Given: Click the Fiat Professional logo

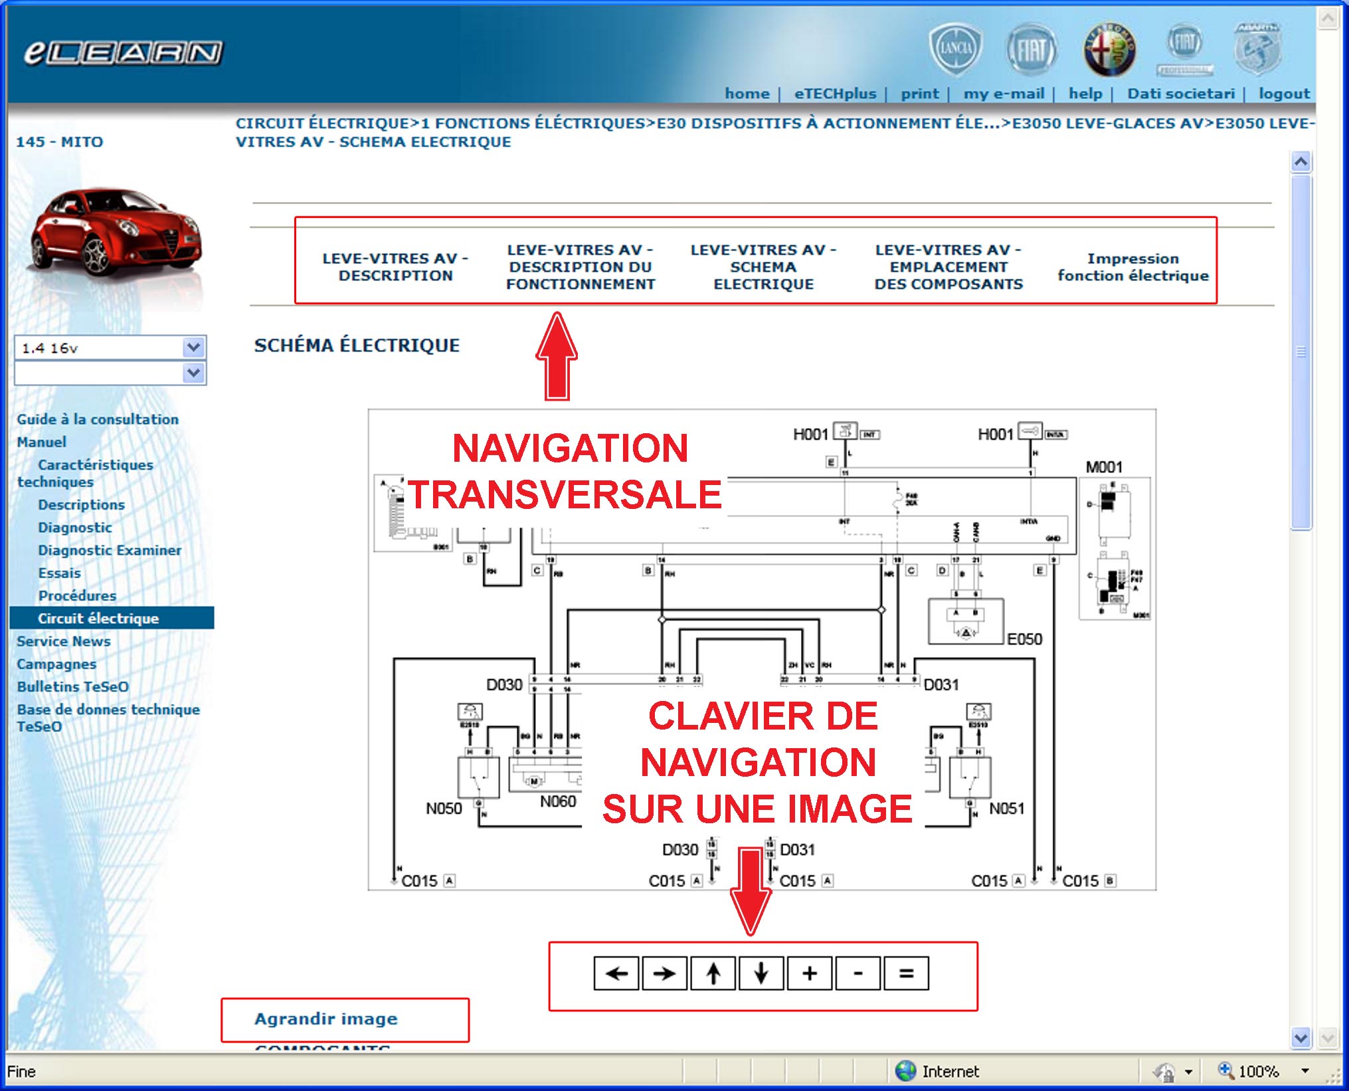Looking at the screenshot, I should 1185,49.
